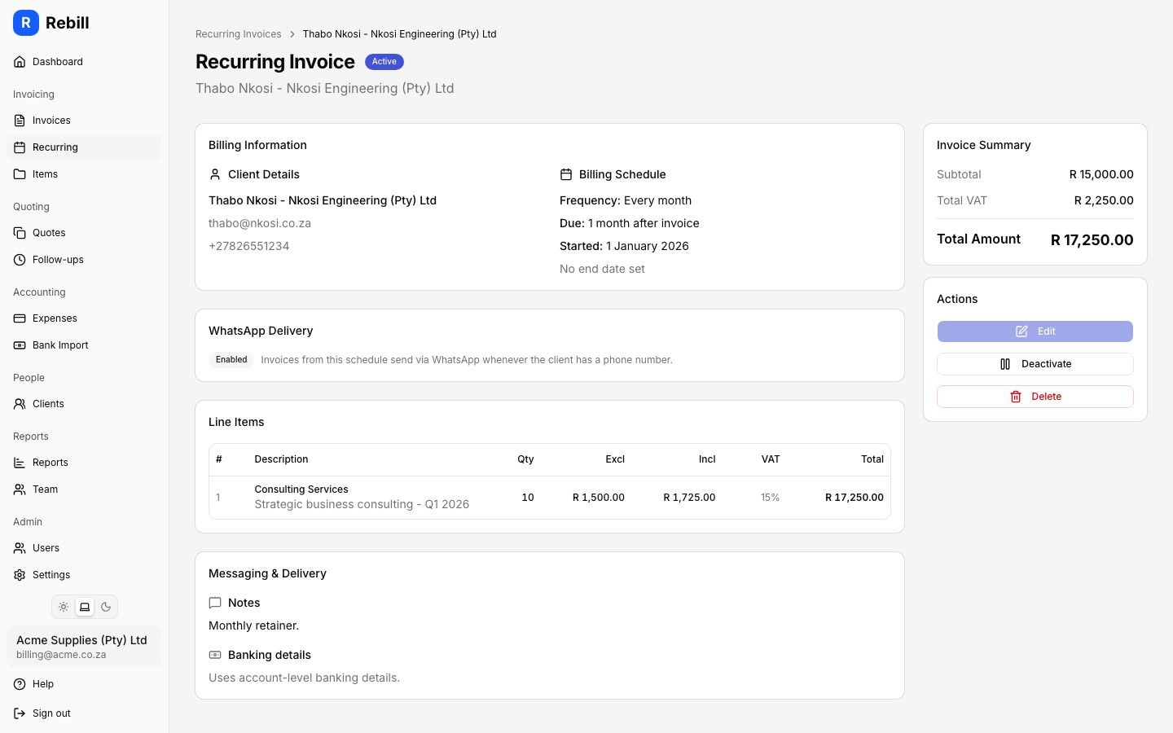Select system theme laptop toggle
Viewport: 1173px width, 733px height.
[x=85, y=607]
